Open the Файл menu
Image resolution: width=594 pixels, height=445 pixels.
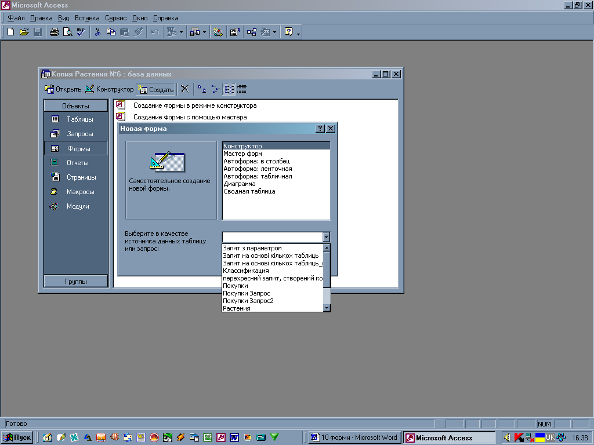point(16,18)
